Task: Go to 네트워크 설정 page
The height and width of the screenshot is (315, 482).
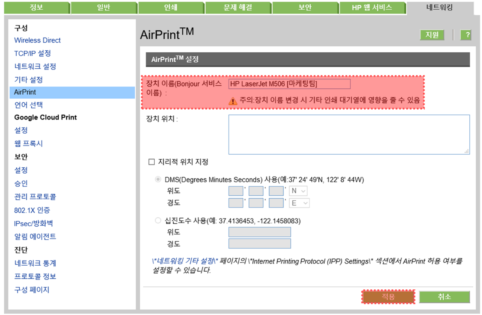Action: [35, 66]
